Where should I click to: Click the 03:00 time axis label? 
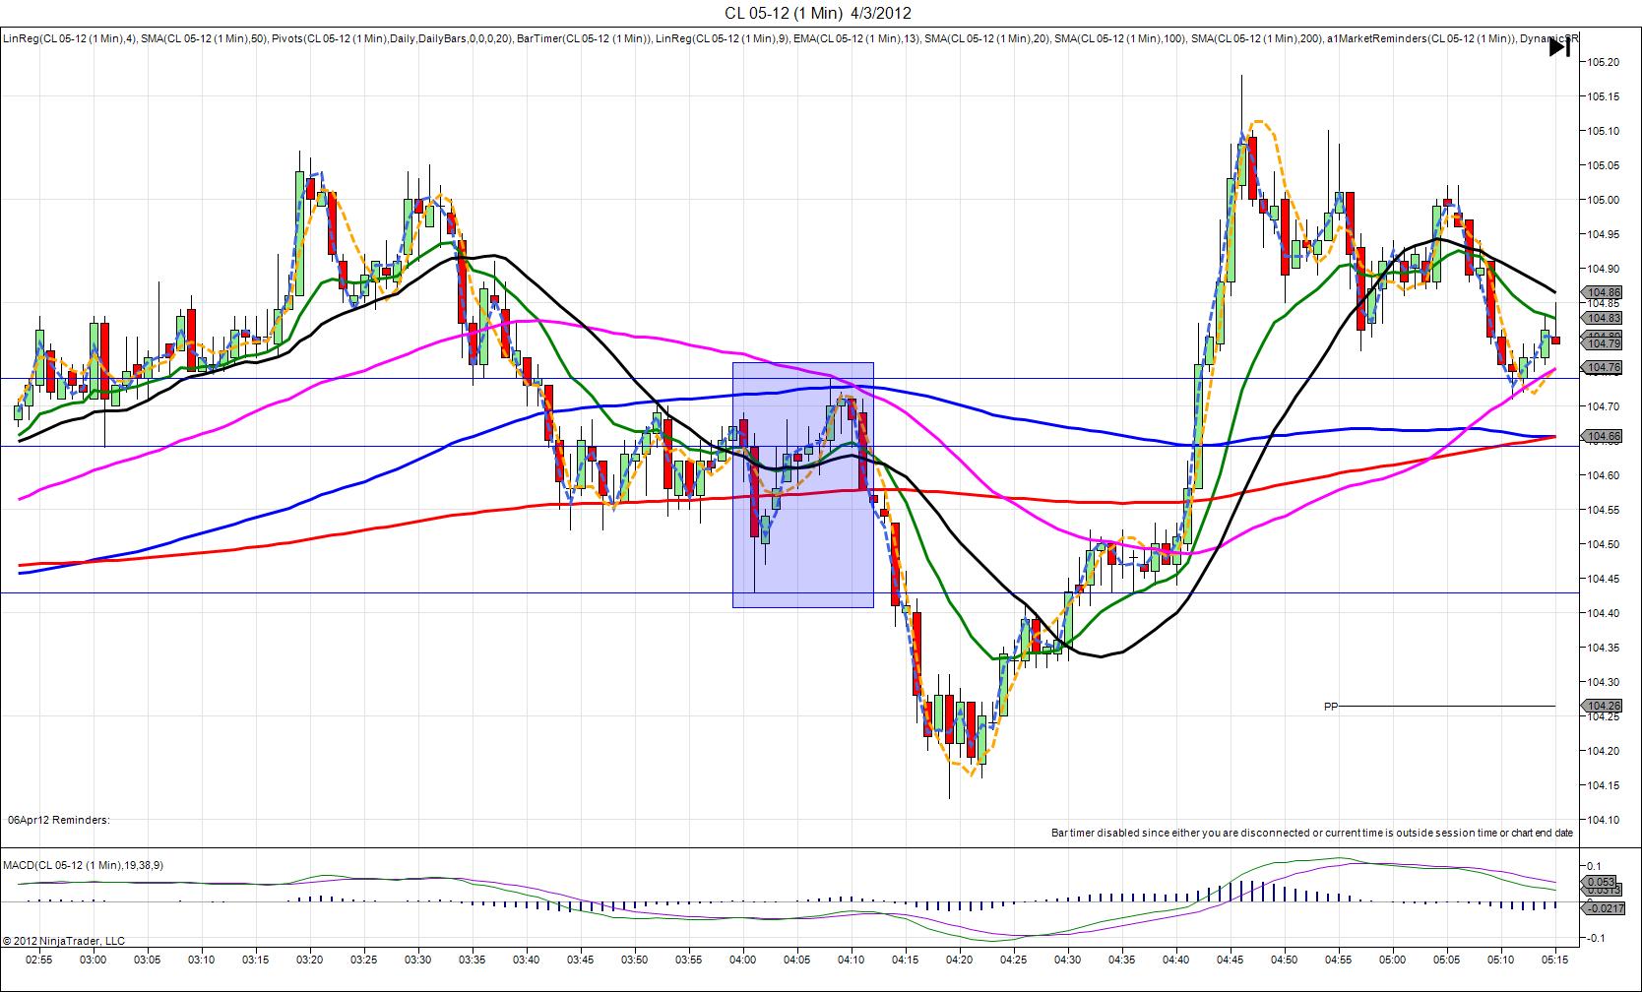pyautogui.click(x=93, y=959)
